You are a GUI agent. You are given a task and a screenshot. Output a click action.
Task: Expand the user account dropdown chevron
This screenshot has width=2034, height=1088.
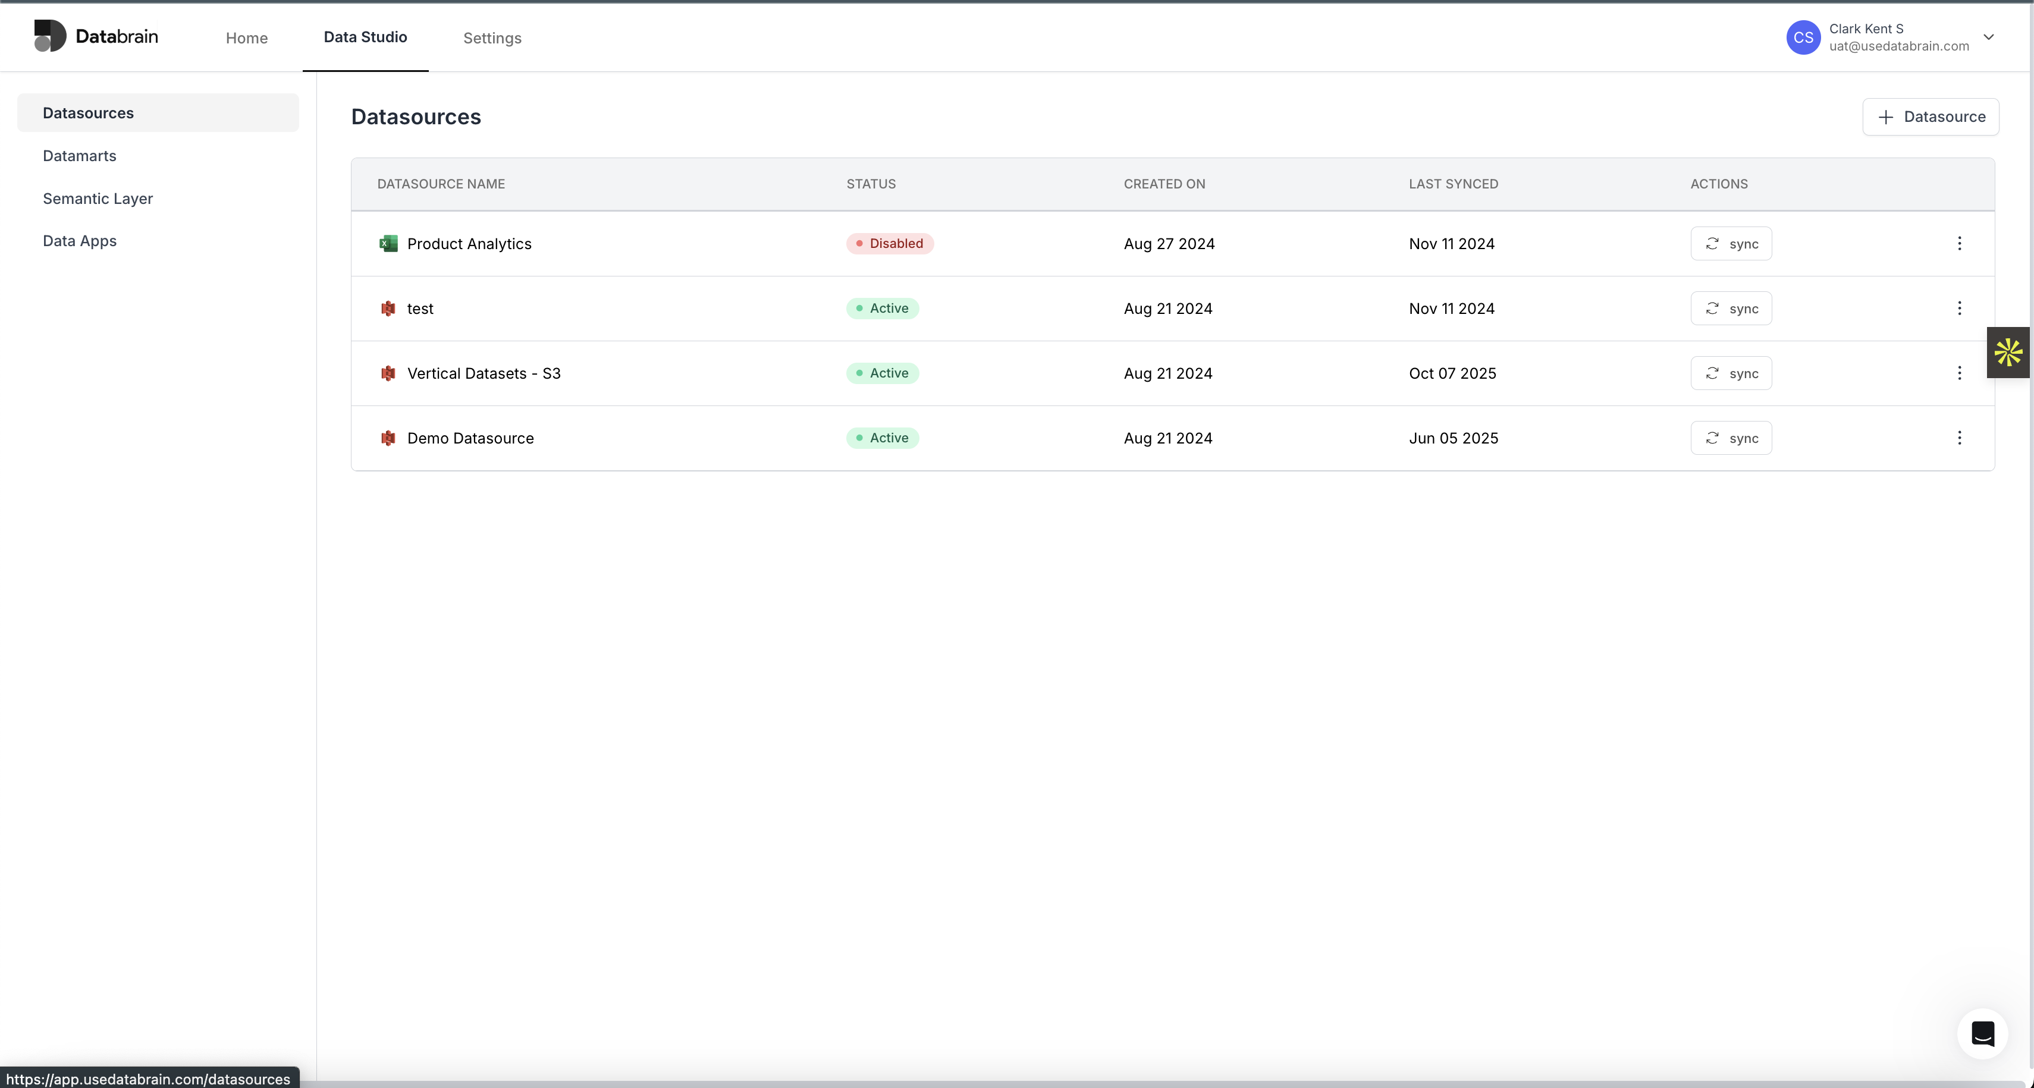1988,37
